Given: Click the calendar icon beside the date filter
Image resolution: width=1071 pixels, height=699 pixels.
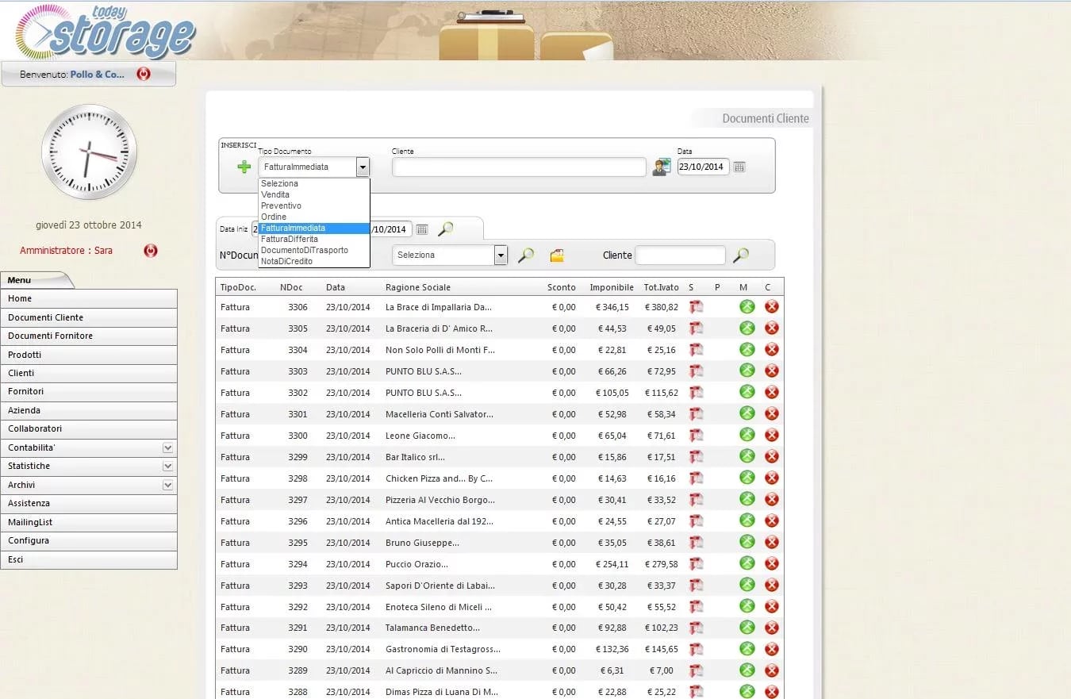Looking at the screenshot, I should pos(422,229).
